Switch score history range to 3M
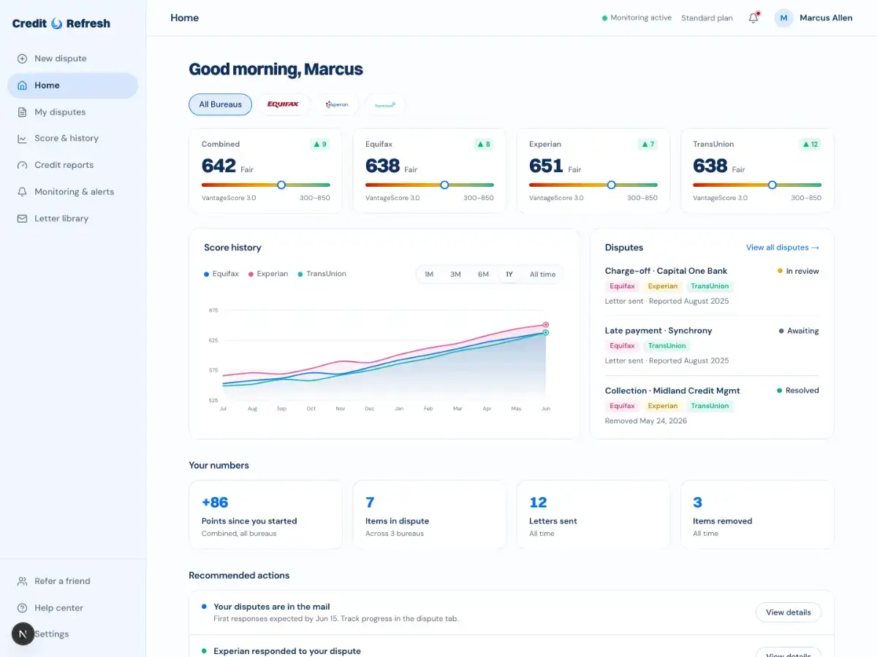 [x=455, y=274]
